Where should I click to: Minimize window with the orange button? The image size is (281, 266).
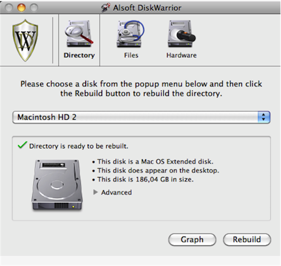(22, 7)
